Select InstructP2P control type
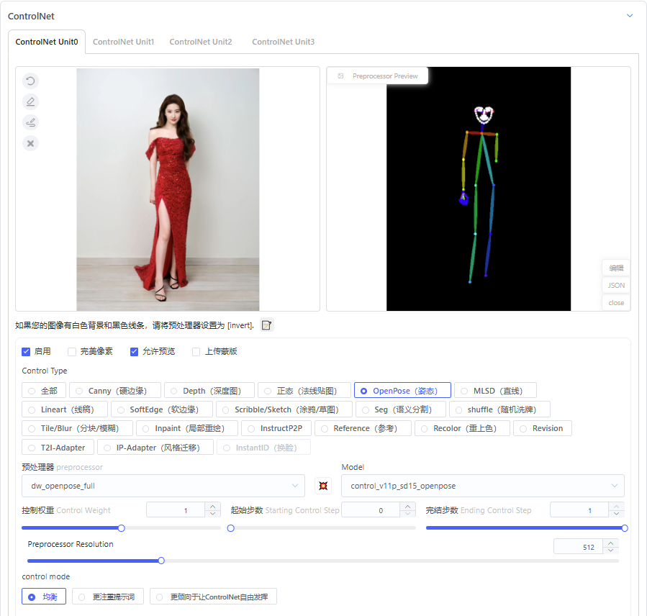The height and width of the screenshot is (616, 647). [x=276, y=428]
